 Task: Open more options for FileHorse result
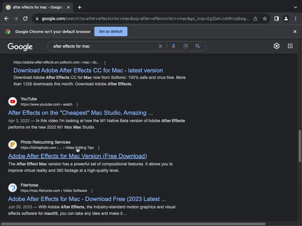pyautogui.click(x=92, y=191)
